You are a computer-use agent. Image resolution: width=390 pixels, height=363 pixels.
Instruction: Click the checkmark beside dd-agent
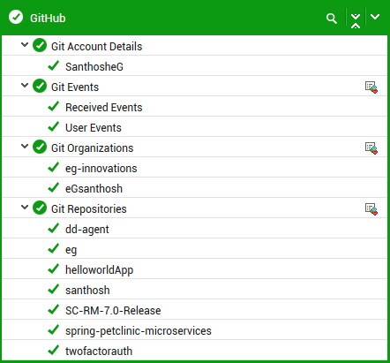54,228
